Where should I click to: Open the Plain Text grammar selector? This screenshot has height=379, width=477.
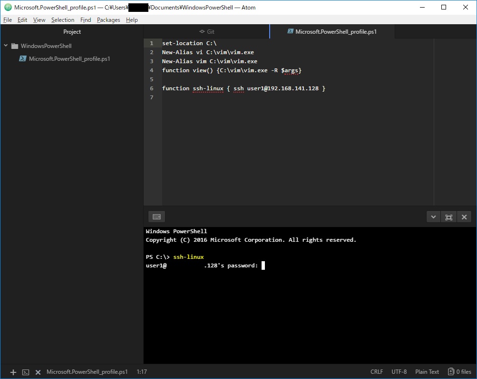click(x=427, y=372)
